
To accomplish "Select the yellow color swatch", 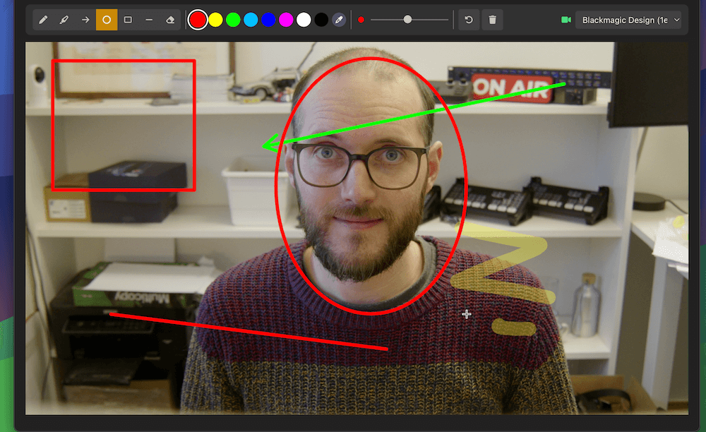I will (x=215, y=19).
